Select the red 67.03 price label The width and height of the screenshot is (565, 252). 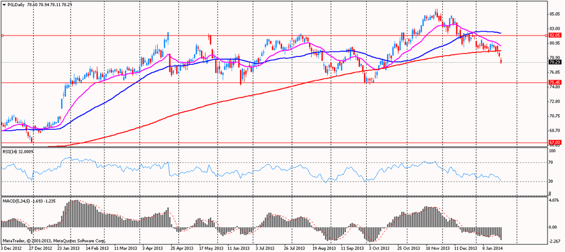tap(554, 143)
